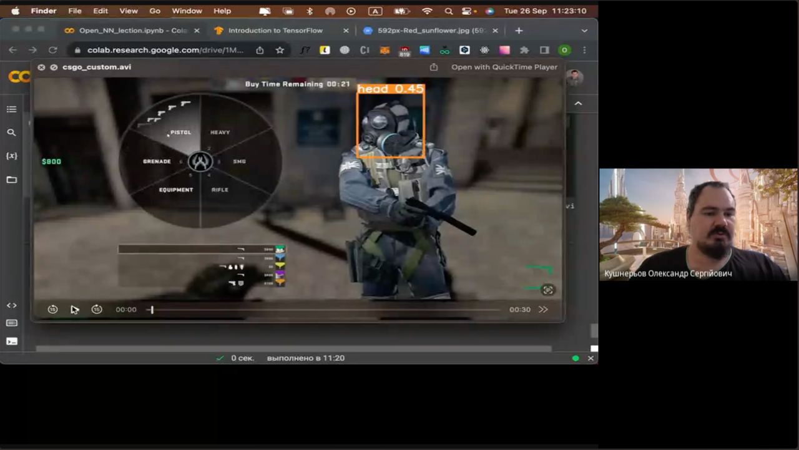Image resolution: width=799 pixels, height=450 pixels.
Task: Close the Colab execution status bar
Action: click(x=591, y=358)
